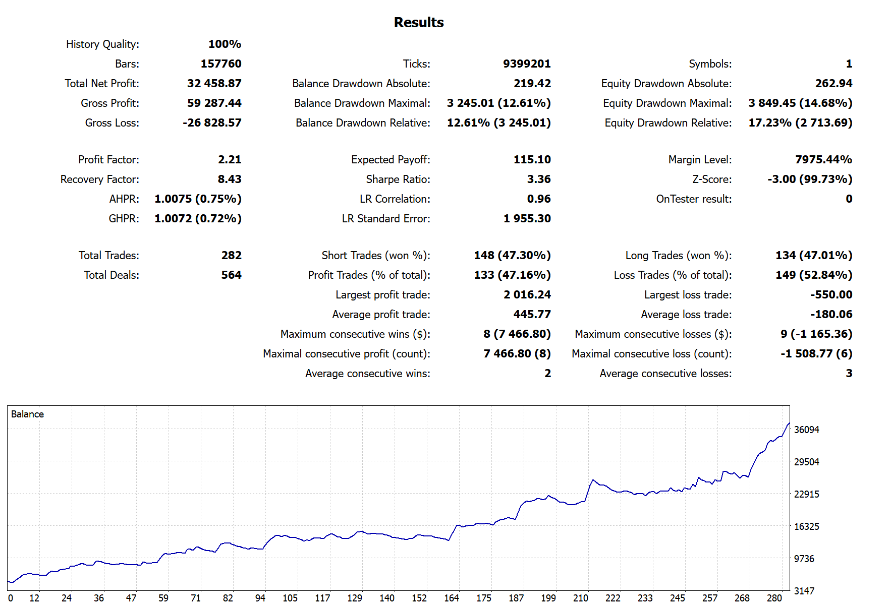Select the OnTester result value "0"

[849, 199]
